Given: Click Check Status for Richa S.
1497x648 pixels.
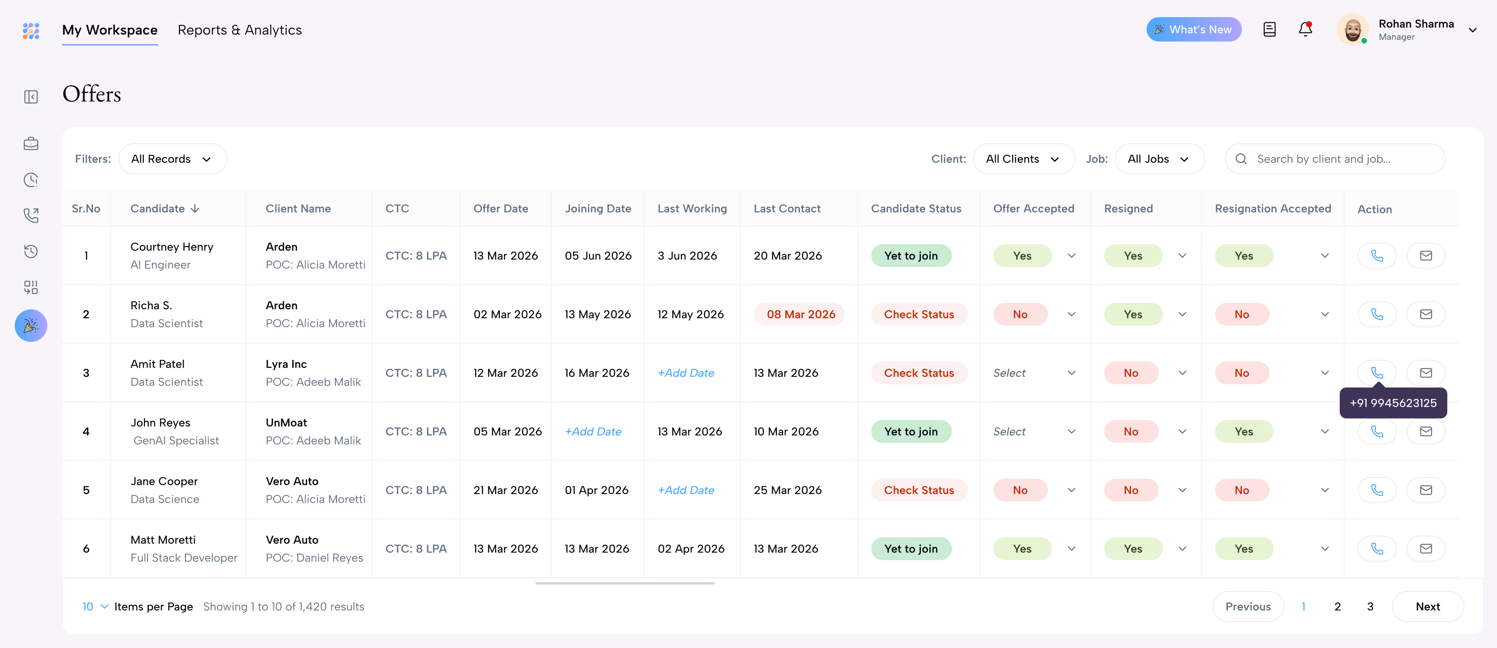Looking at the screenshot, I should (919, 314).
